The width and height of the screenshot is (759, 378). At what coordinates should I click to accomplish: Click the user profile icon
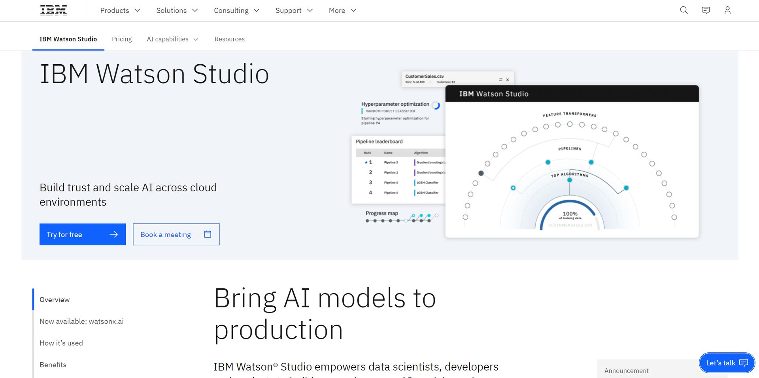tap(727, 10)
